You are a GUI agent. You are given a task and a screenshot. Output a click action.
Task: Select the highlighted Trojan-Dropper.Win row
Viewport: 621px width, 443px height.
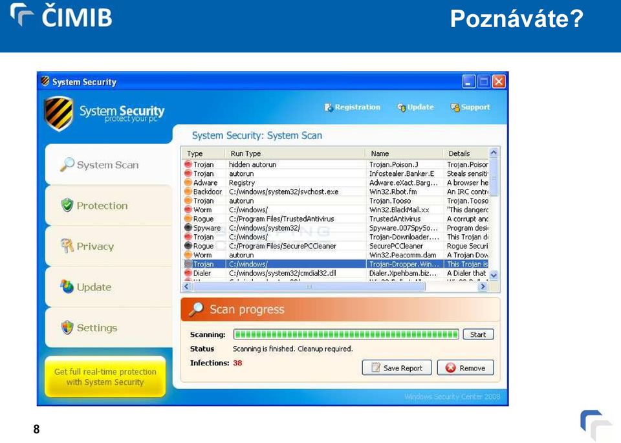(336, 264)
